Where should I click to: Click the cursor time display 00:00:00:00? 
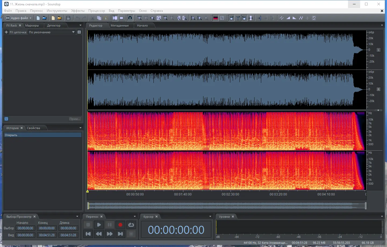pyautogui.click(x=176, y=230)
